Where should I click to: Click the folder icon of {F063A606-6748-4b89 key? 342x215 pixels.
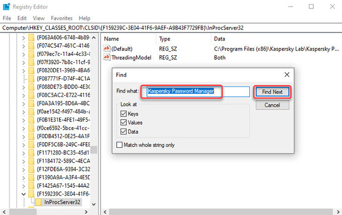(31, 38)
